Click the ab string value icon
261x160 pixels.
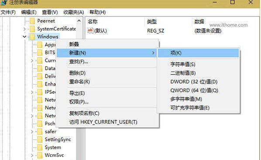(90, 31)
